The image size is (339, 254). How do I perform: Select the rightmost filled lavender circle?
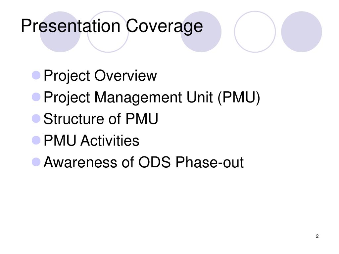pyautogui.click(x=301, y=32)
